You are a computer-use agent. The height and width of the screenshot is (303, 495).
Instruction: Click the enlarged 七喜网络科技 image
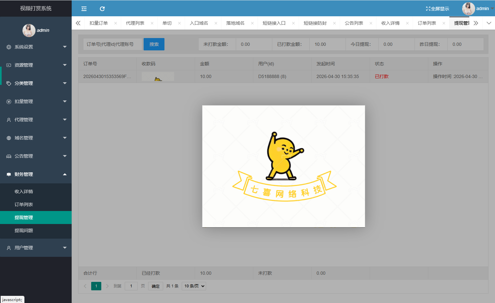(x=284, y=166)
